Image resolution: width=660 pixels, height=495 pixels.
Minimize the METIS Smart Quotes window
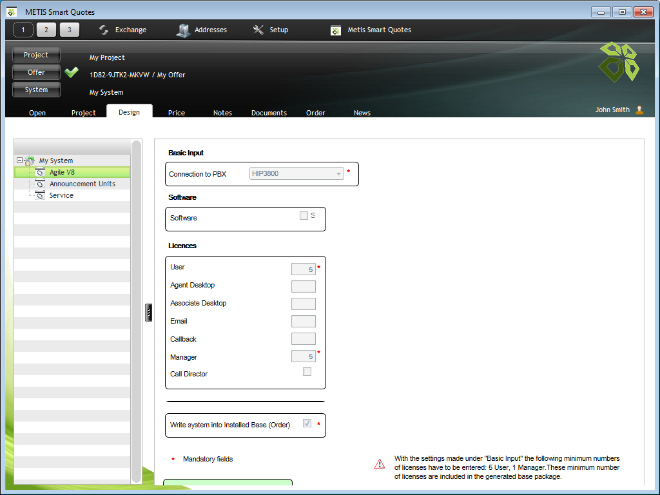601,12
